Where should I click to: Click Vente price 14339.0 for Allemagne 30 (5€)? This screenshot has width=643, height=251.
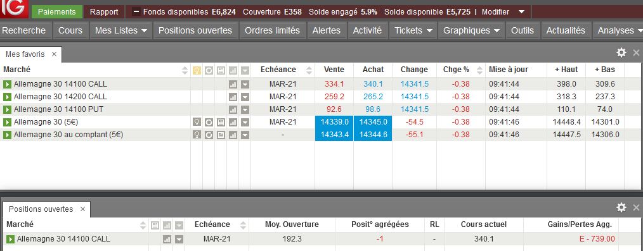(x=334, y=122)
